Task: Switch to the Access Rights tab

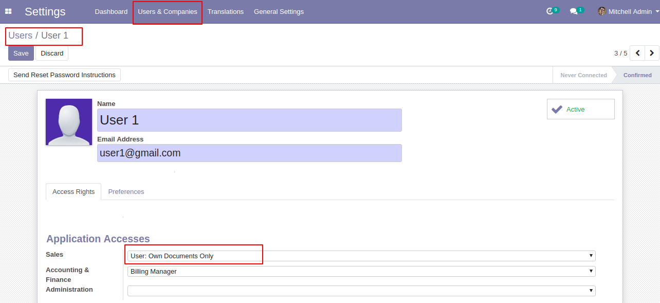Action: click(x=74, y=191)
